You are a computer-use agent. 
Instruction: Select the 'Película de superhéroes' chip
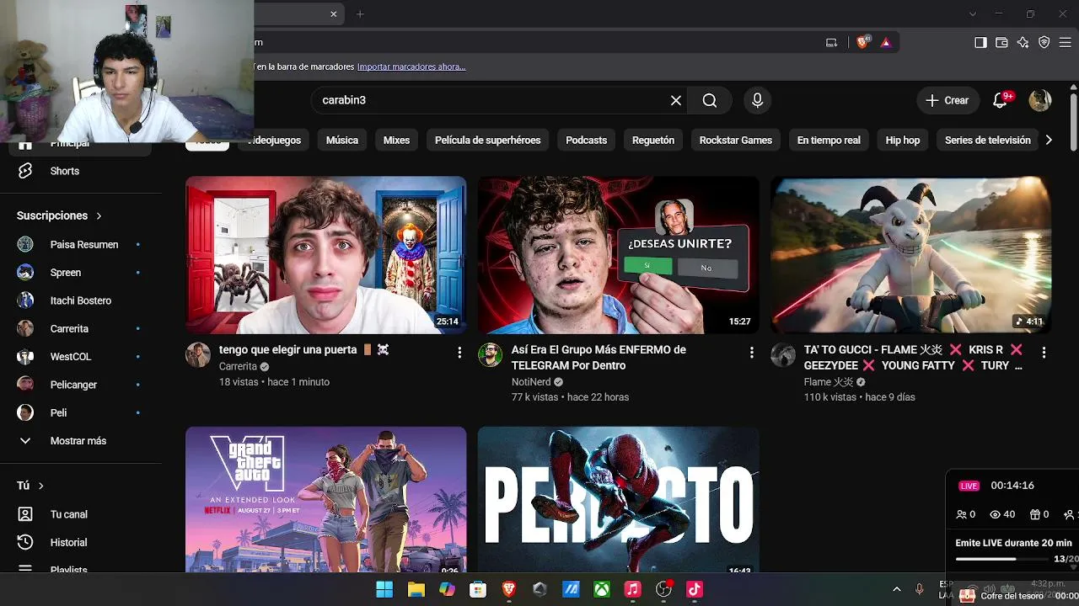(x=488, y=141)
